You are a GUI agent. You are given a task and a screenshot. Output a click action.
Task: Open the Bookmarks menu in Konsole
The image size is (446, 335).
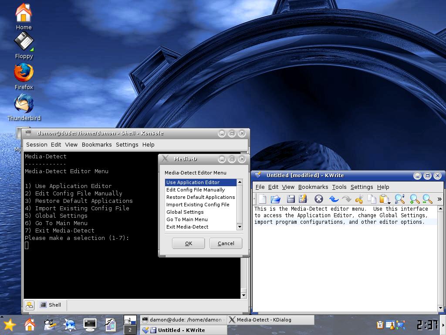[x=97, y=144]
